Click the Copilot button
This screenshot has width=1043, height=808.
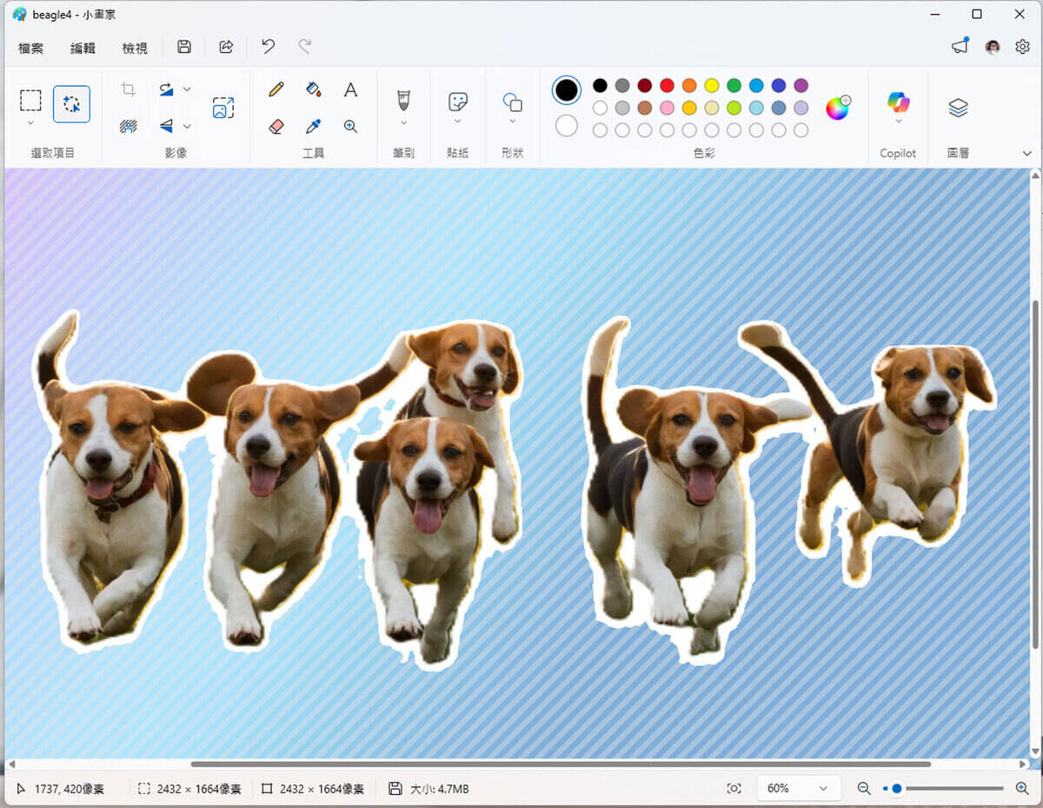[898, 103]
